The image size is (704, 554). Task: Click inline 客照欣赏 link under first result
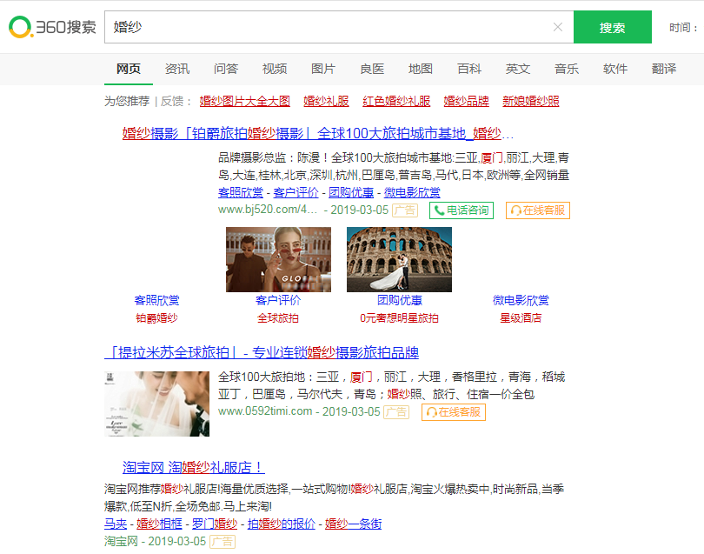point(241,193)
